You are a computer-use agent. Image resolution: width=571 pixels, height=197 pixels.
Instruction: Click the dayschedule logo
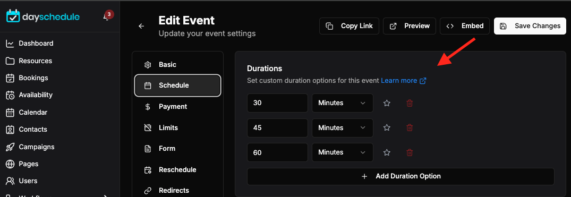43,17
